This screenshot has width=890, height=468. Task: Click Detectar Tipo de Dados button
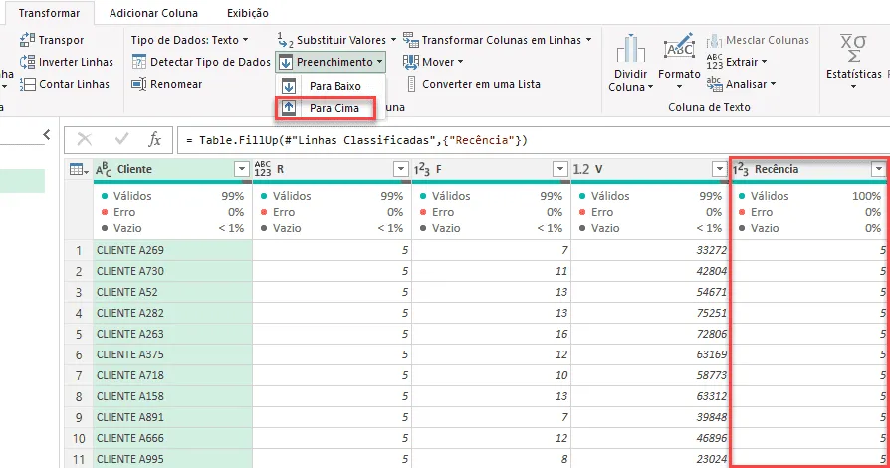pyautogui.click(x=201, y=62)
